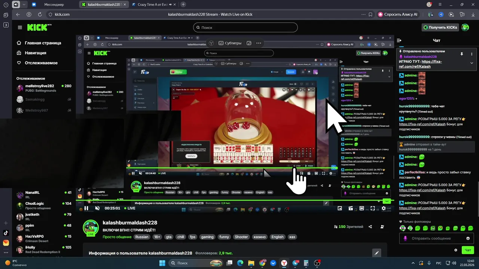479x269 pixels.
Task: Open iHolly channel in sidebar
Action: coord(43,250)
